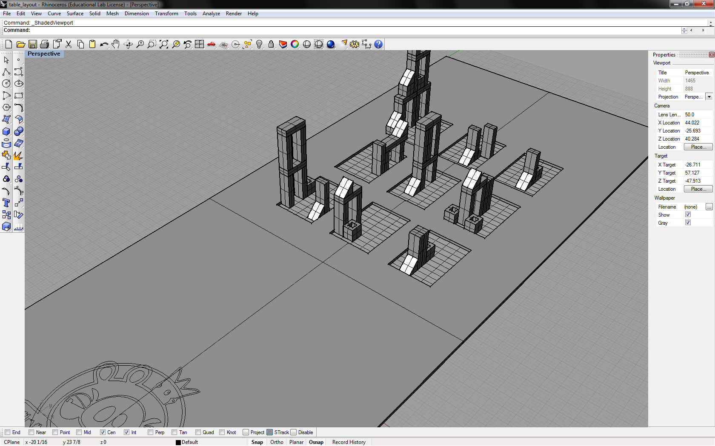715x446 pixels.
Task: Open the File menu
Action: coord(7,14)
